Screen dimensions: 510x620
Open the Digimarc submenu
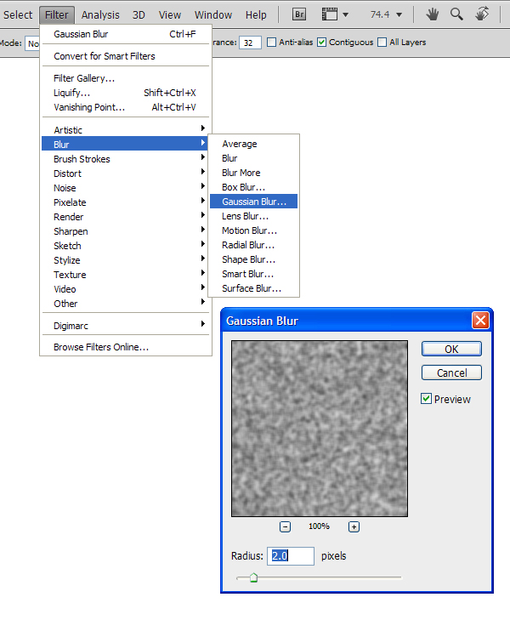126,326
